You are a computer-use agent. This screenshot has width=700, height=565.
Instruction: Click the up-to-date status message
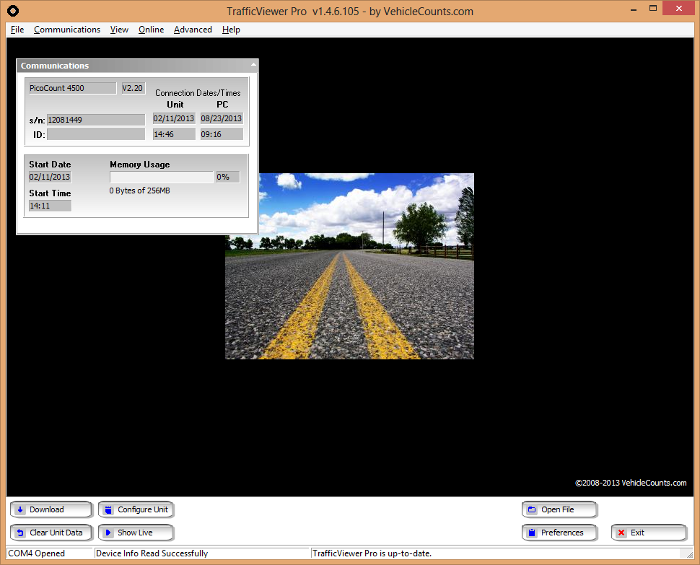tap(369, 553)
